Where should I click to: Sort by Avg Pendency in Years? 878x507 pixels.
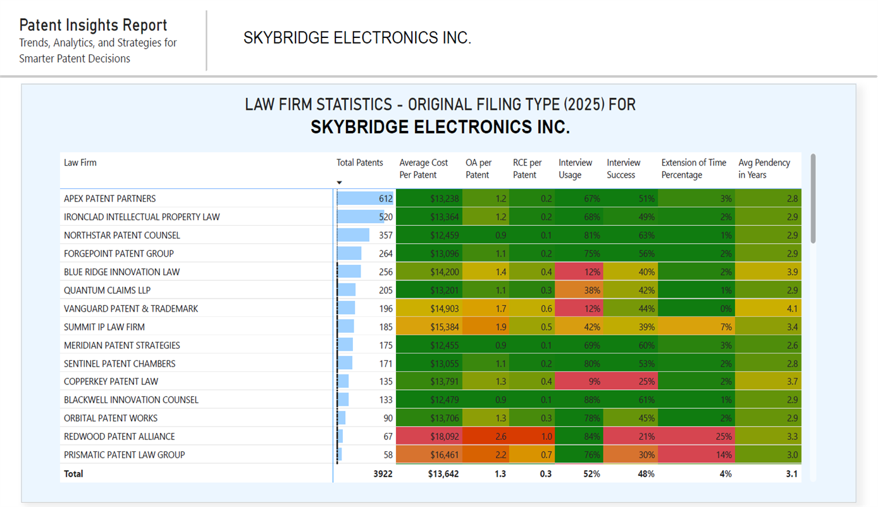[763, 168]
